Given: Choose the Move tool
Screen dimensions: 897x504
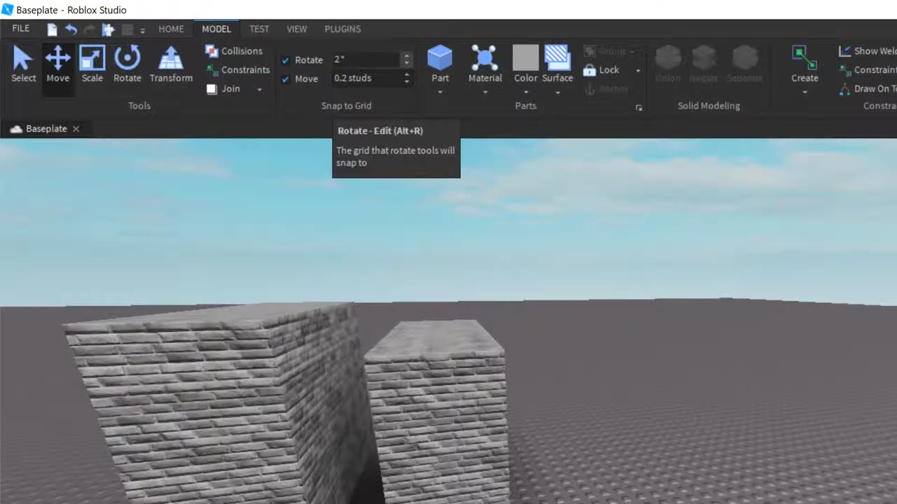Looking at the screenshot, I should (x=58, y=64).
